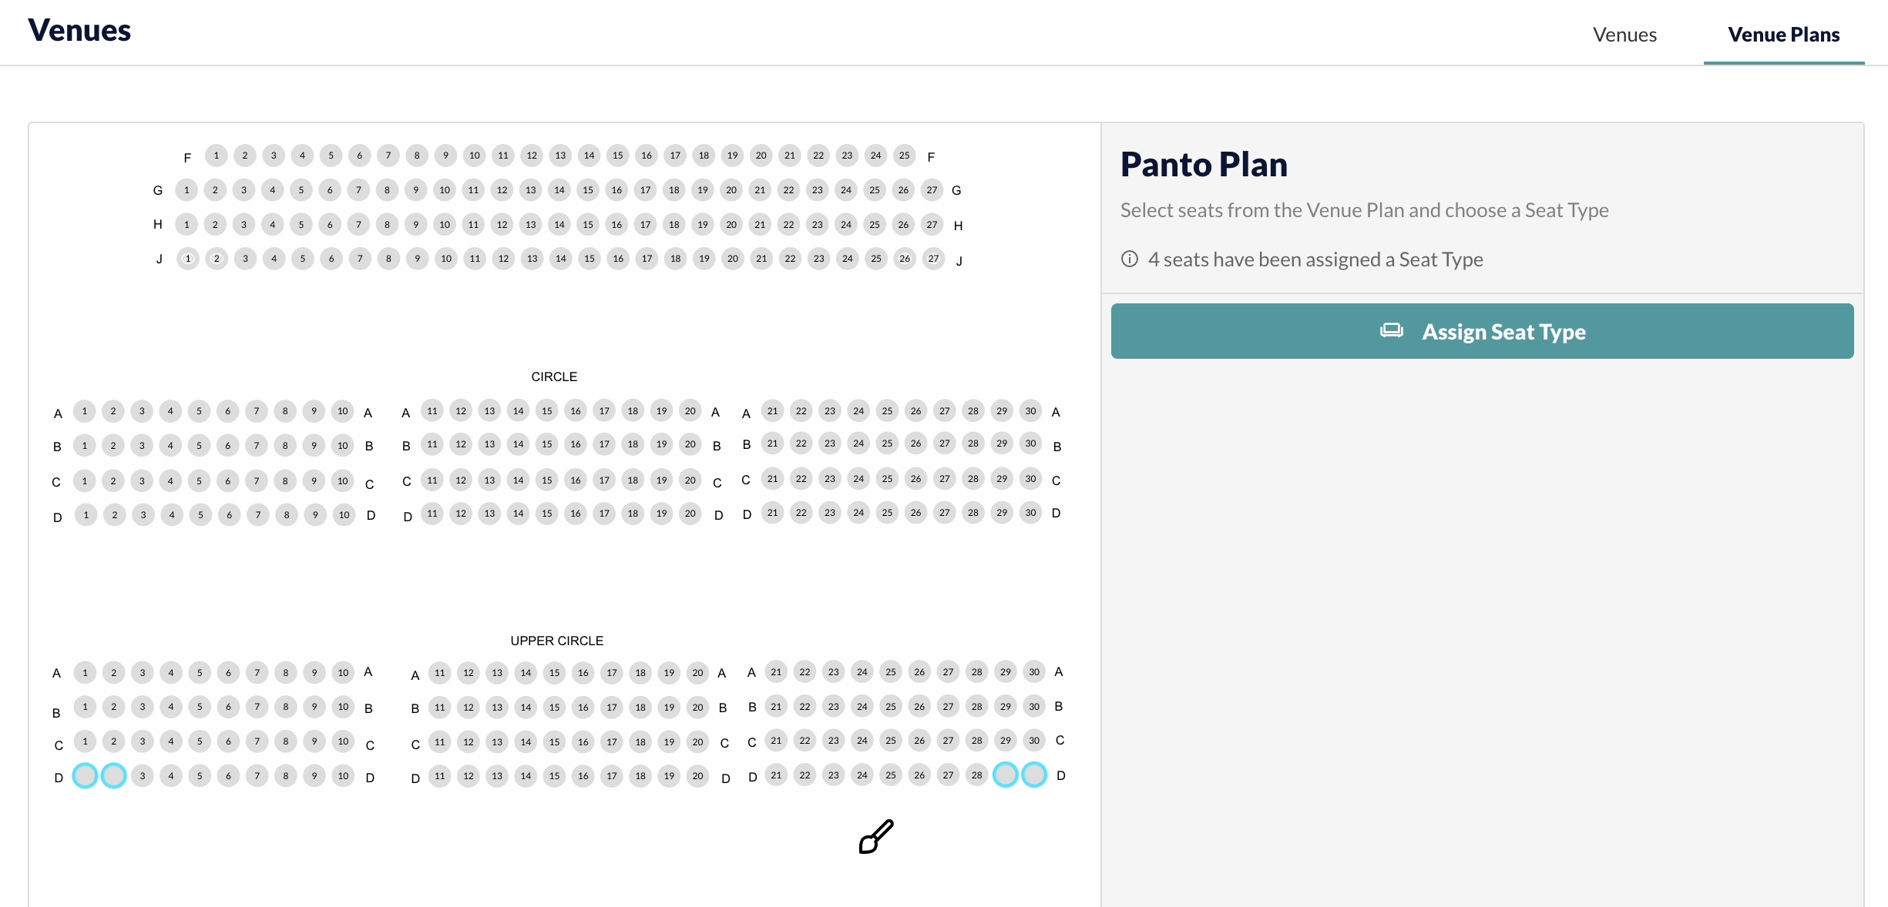Image resolution: width=1888 pixels, height=907 pixels.
Task: Open the Venues tab
Action: tap(1624, 35)
